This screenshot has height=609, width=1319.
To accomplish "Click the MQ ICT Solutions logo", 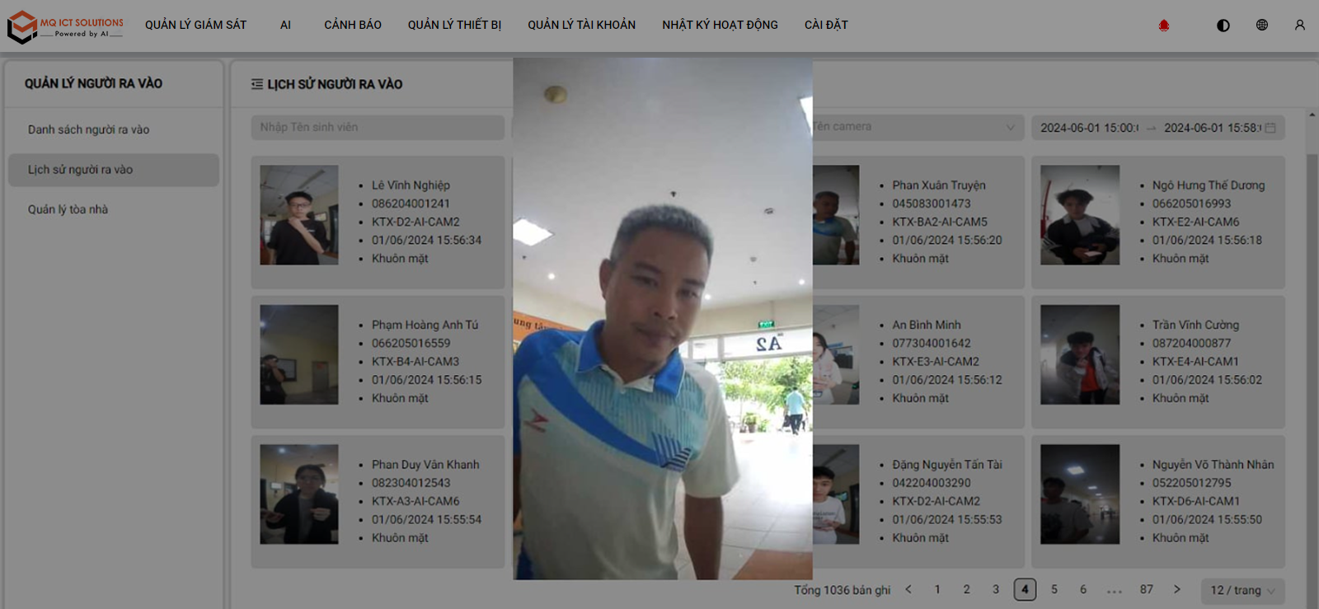I will point(66,26).
